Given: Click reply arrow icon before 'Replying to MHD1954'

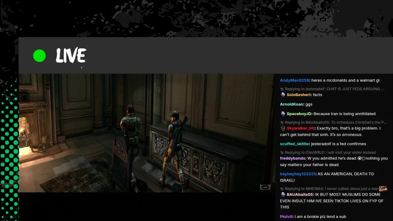Looking at the screenshot, I should click(x=282, y=189).
